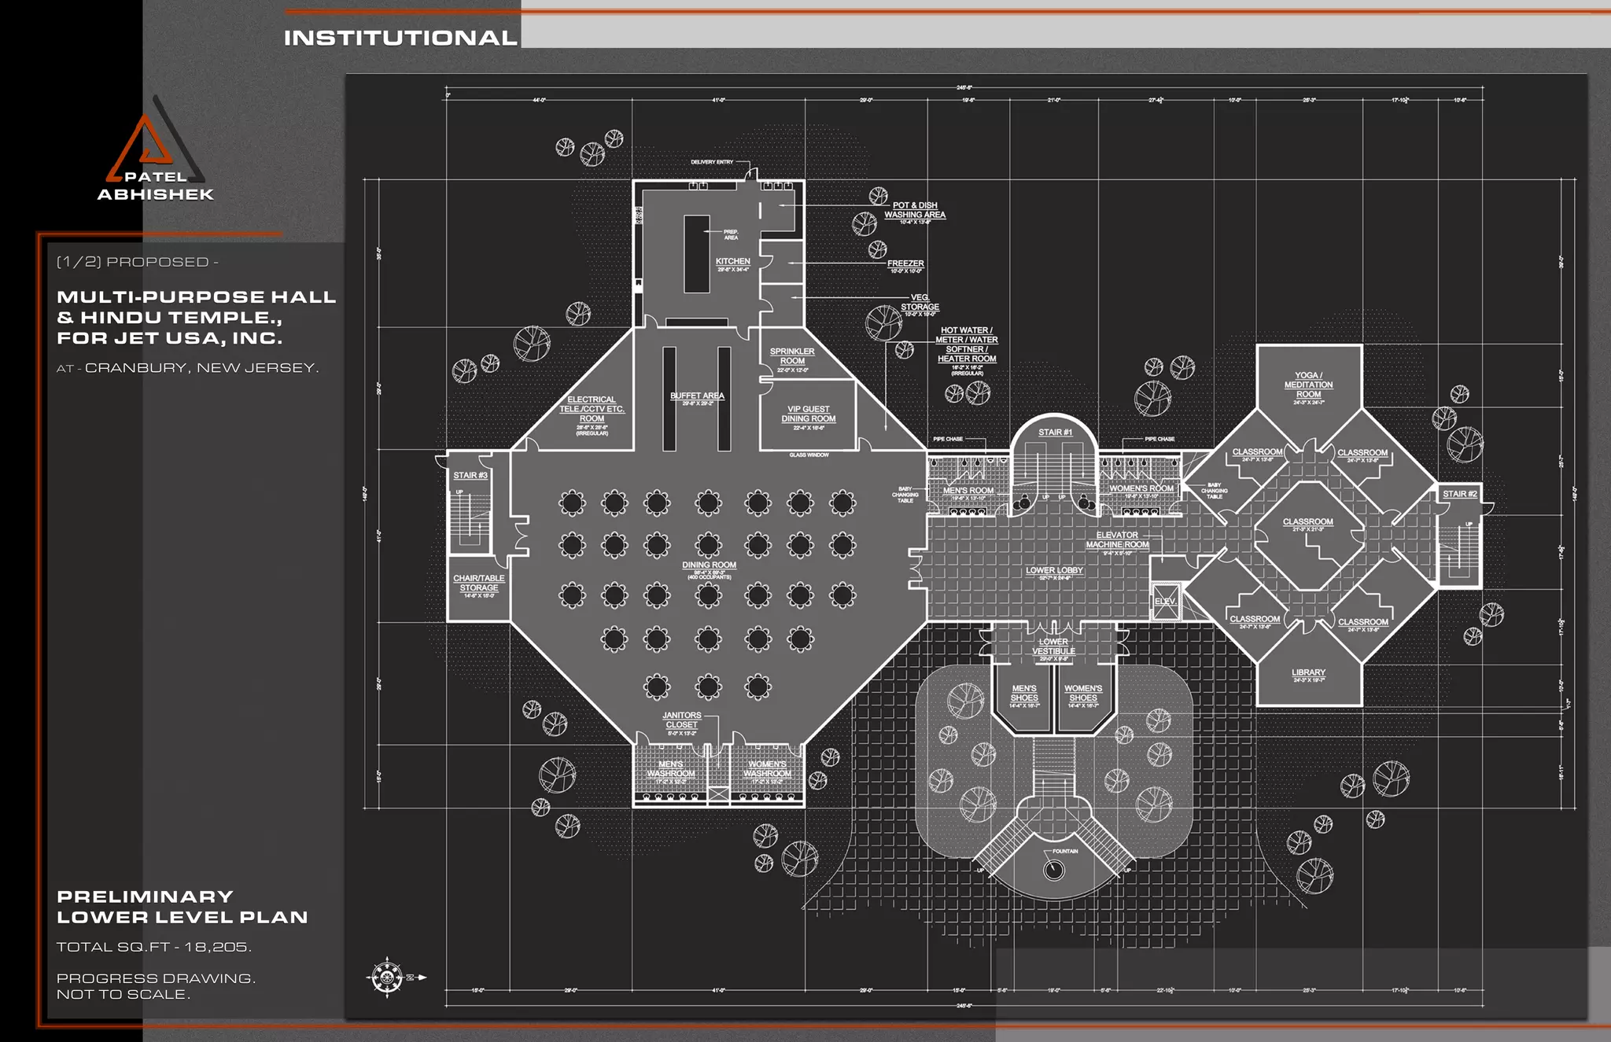The image size is (1611, 1042).
Task: Click the Chair/Table Storage room label
Action: [478, 583]
